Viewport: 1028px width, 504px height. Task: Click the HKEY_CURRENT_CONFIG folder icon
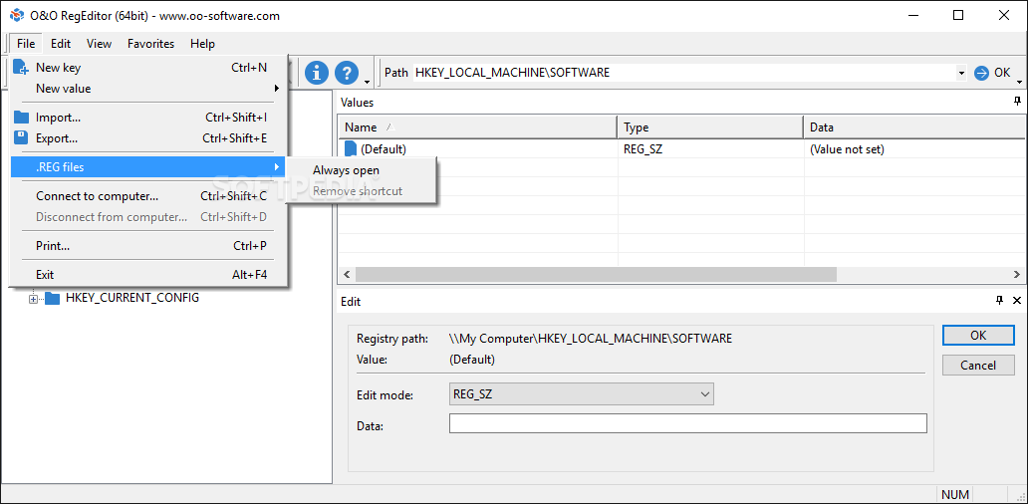pyautogui.click(x=53, y=298)
